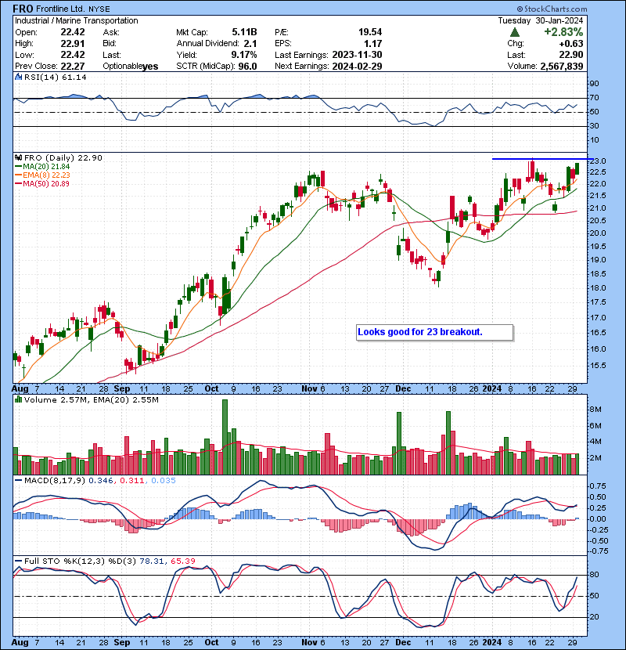
Task: Click the -0.50 MACD axis label
Action: (597, 541)
